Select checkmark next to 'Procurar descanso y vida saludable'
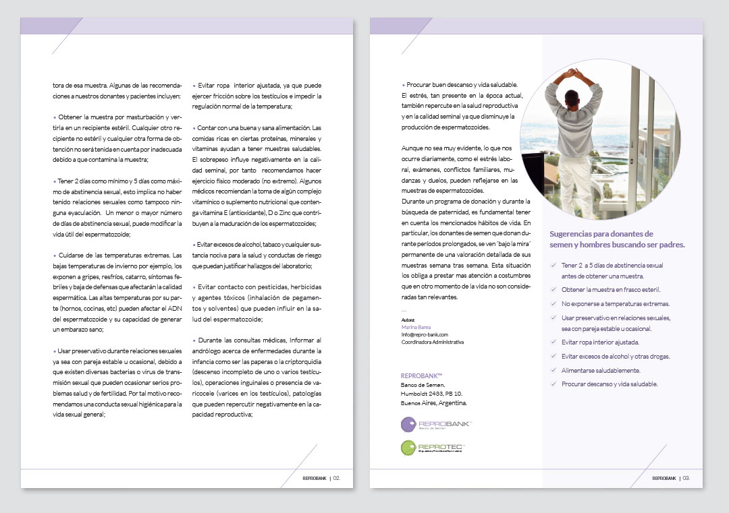The image size is (729, 513). point(553,384)
